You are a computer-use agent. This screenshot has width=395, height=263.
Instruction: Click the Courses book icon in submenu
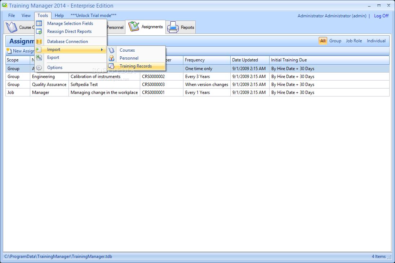[x=111, y=50]
